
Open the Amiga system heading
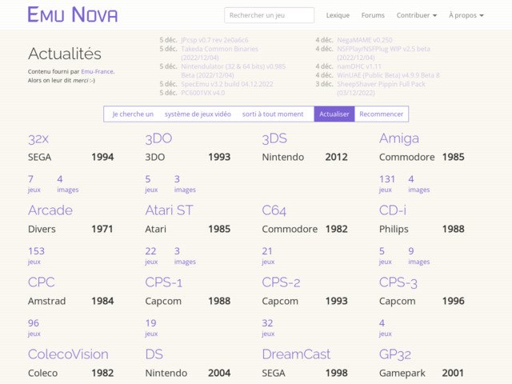398,138
